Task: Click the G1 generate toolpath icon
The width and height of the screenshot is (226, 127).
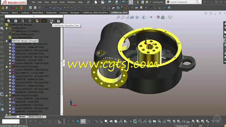Action: (31, 8)
